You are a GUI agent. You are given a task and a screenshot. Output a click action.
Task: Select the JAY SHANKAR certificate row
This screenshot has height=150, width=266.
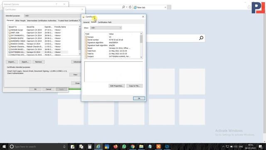(x=38, y=35)
